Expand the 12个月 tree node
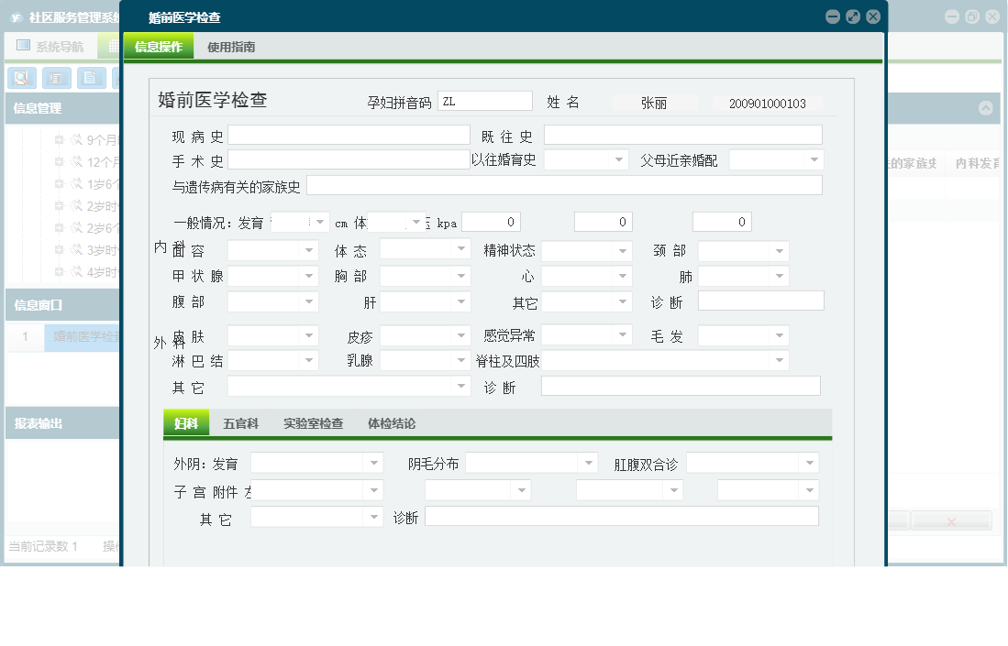The image size is (1008, 646). pos(60,162)
